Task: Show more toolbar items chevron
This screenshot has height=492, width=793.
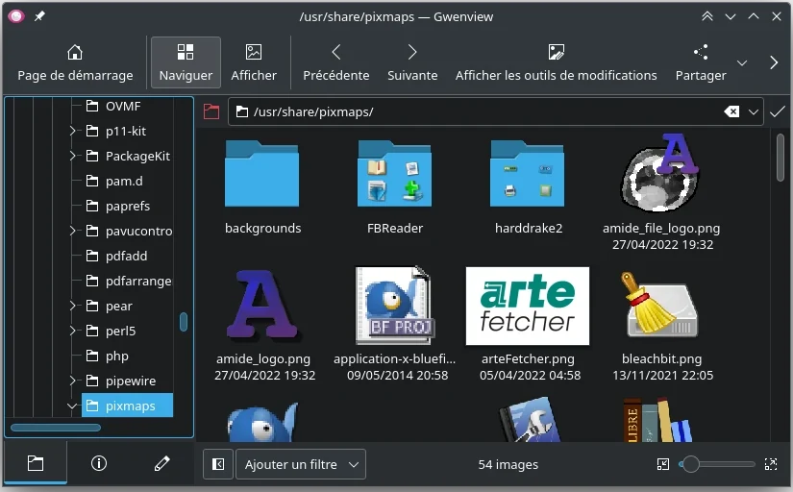Action: coord(773,62)
